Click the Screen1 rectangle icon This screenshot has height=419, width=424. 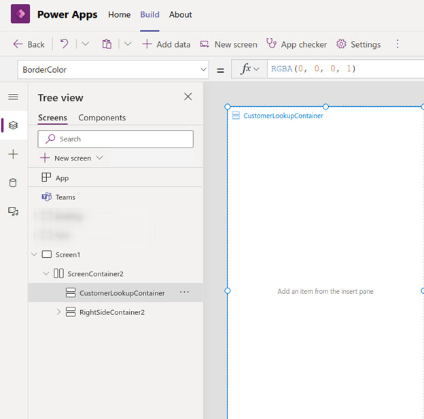coord(46,254)
